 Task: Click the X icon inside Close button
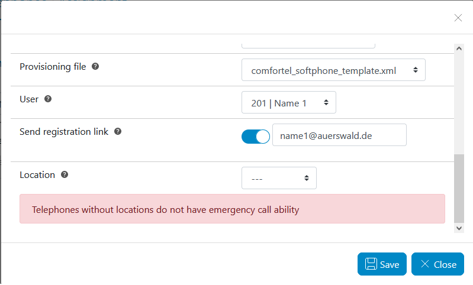424,264
